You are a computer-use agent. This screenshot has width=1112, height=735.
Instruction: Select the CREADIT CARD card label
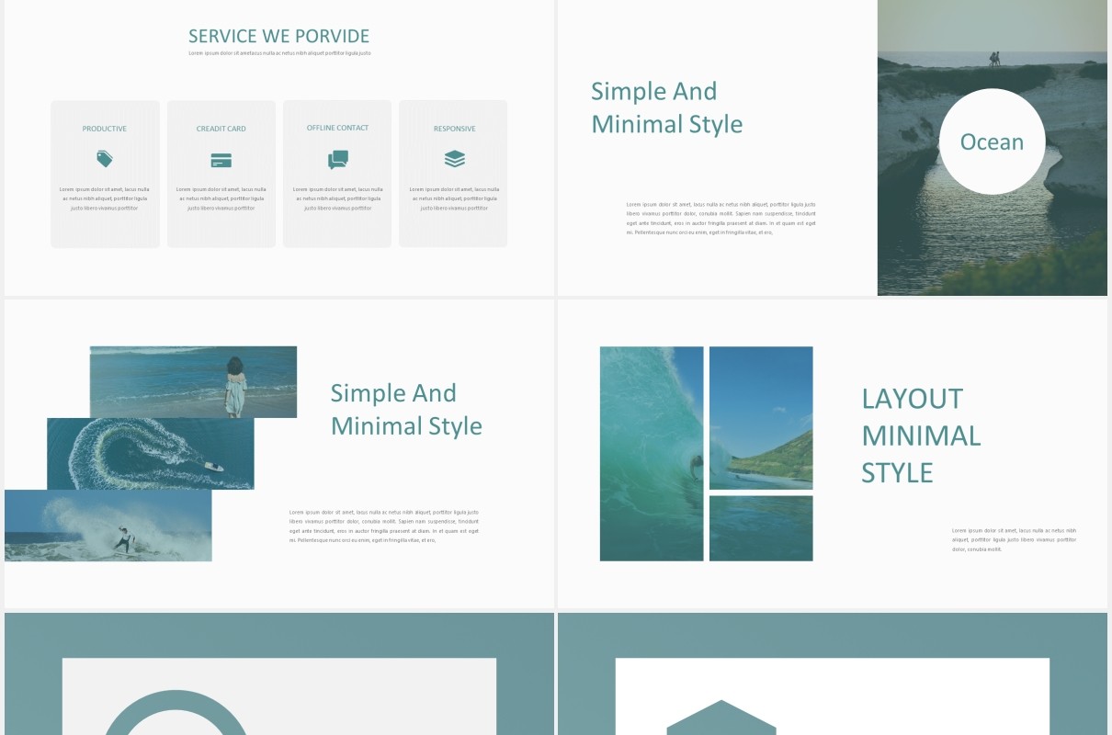[x=221, y=129]
